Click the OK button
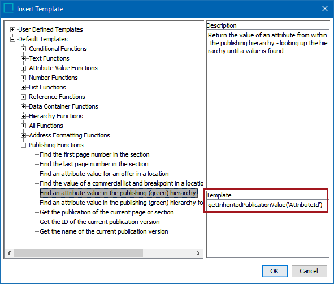 click(x=275, y=271)
